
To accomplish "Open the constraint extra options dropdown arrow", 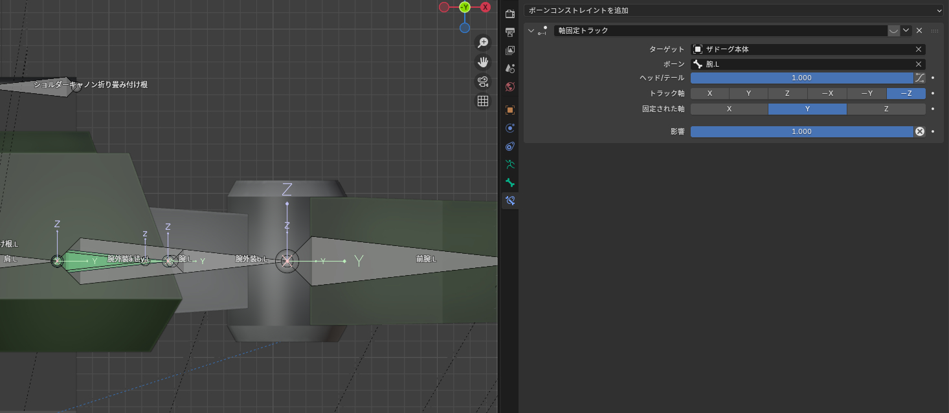I will tap(906, 30).
